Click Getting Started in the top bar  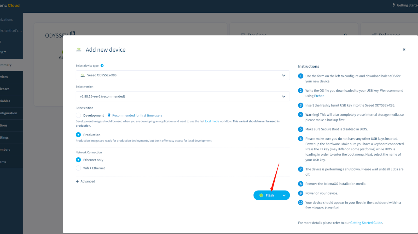[x=407, y=5]
